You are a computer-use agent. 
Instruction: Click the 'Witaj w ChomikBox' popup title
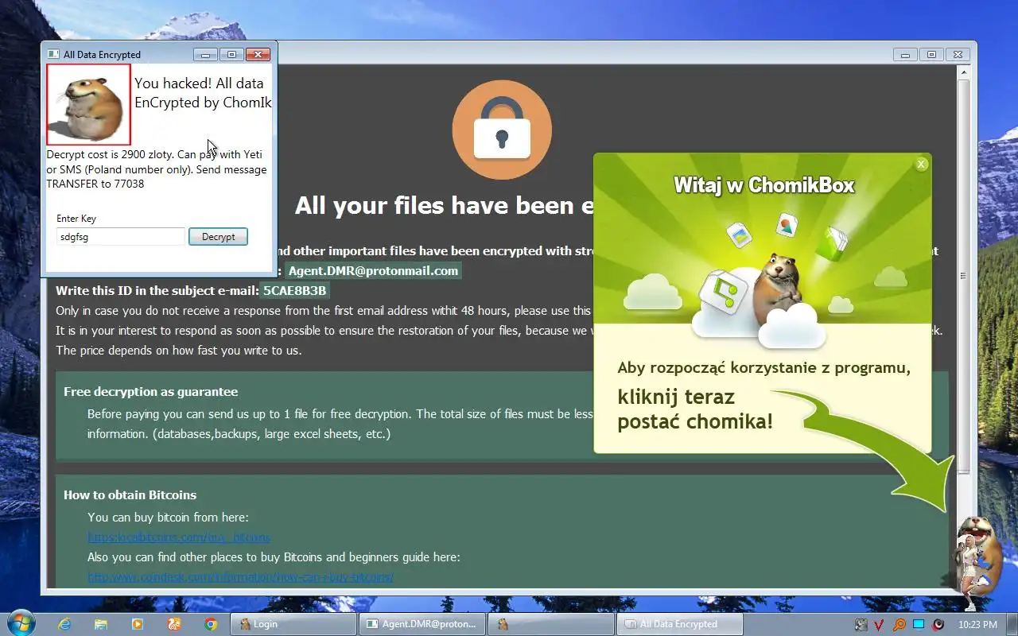[763, 185]
